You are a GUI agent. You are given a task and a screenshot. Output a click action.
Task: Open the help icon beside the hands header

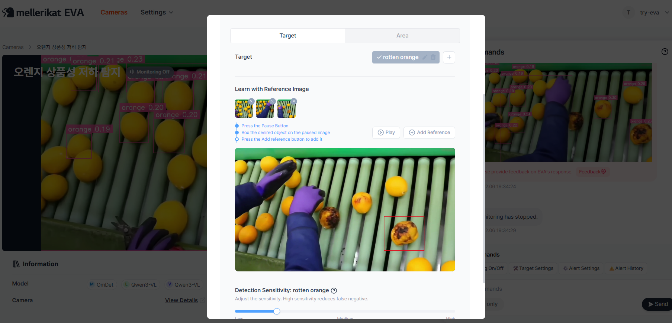click(x=665, y=52)
